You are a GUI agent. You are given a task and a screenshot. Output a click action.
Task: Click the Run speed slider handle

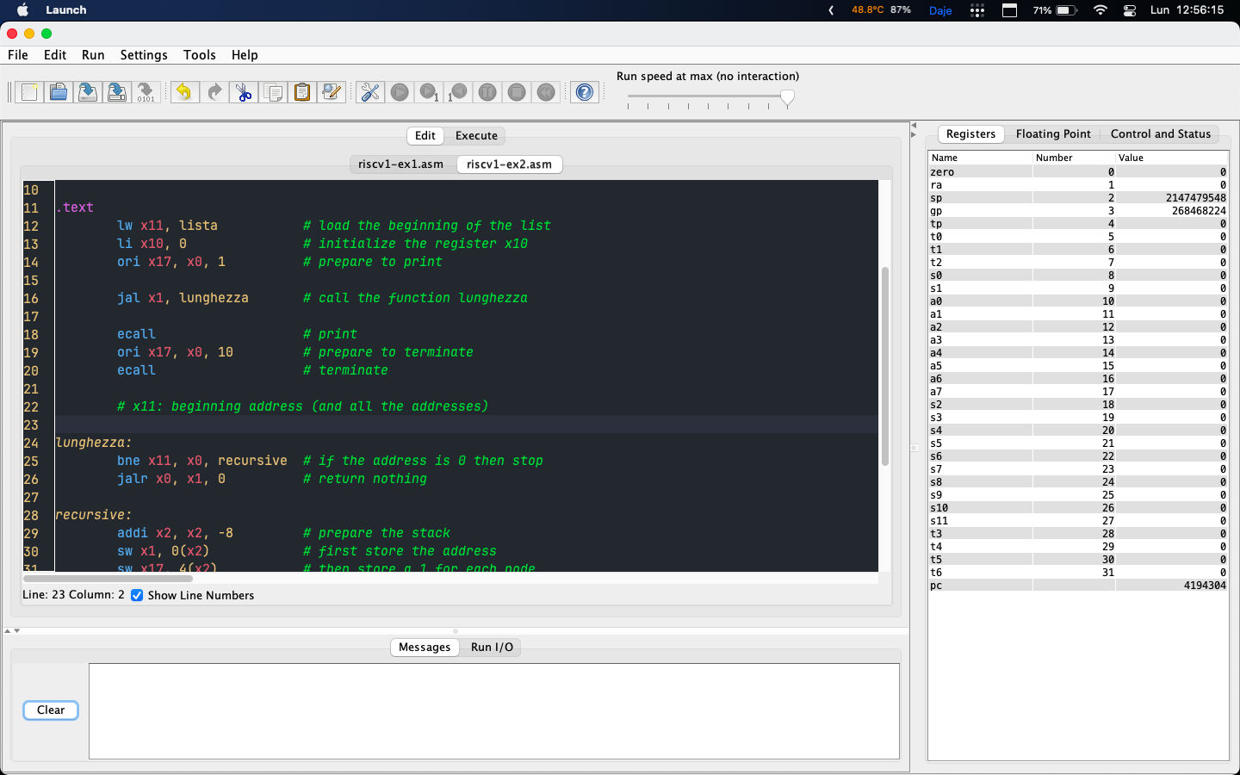[787, 97]
